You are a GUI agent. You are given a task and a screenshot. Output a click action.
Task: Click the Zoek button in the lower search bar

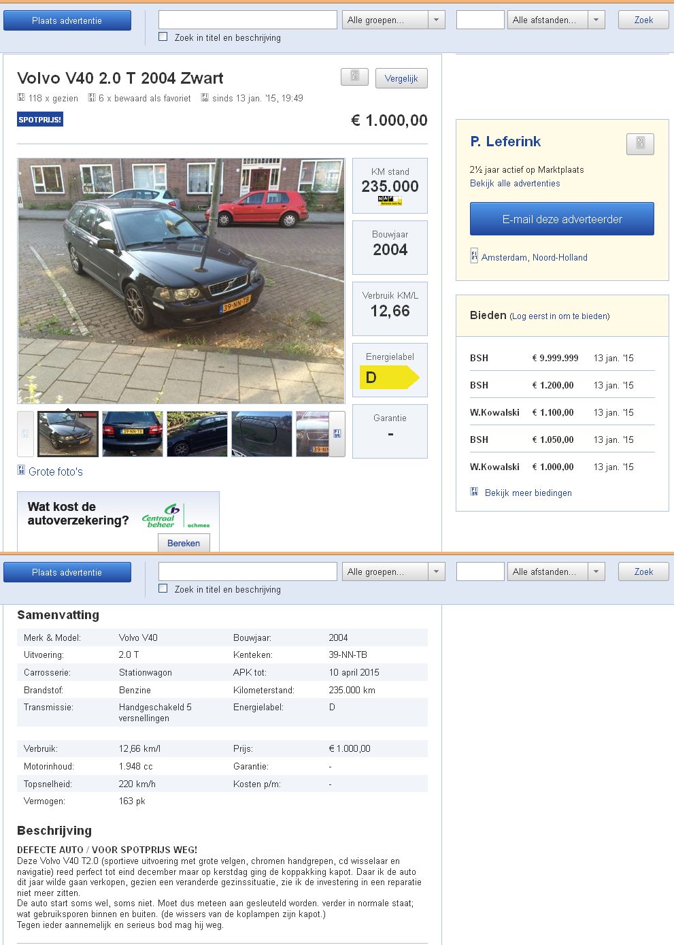(643, 571)
